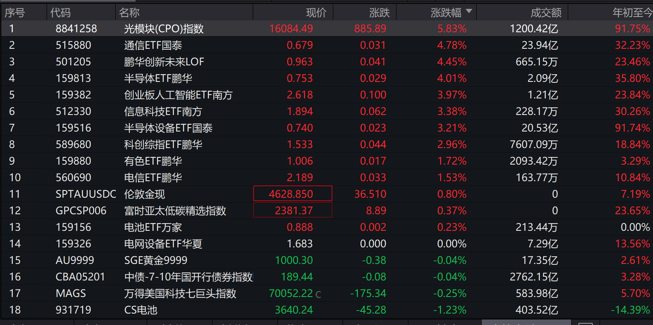Viewport: 653px width, 325px height.
Task: Click the 涨跌 column header
Action: [x=380, y=13]
